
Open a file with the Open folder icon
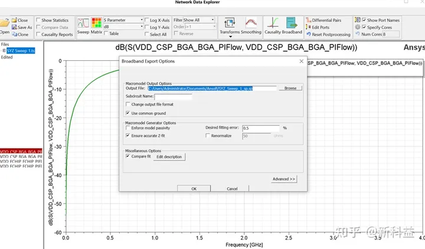4,23
